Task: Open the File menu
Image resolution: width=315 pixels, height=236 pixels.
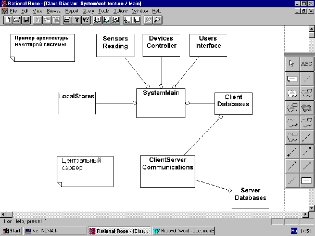Action: pos(13,10)
